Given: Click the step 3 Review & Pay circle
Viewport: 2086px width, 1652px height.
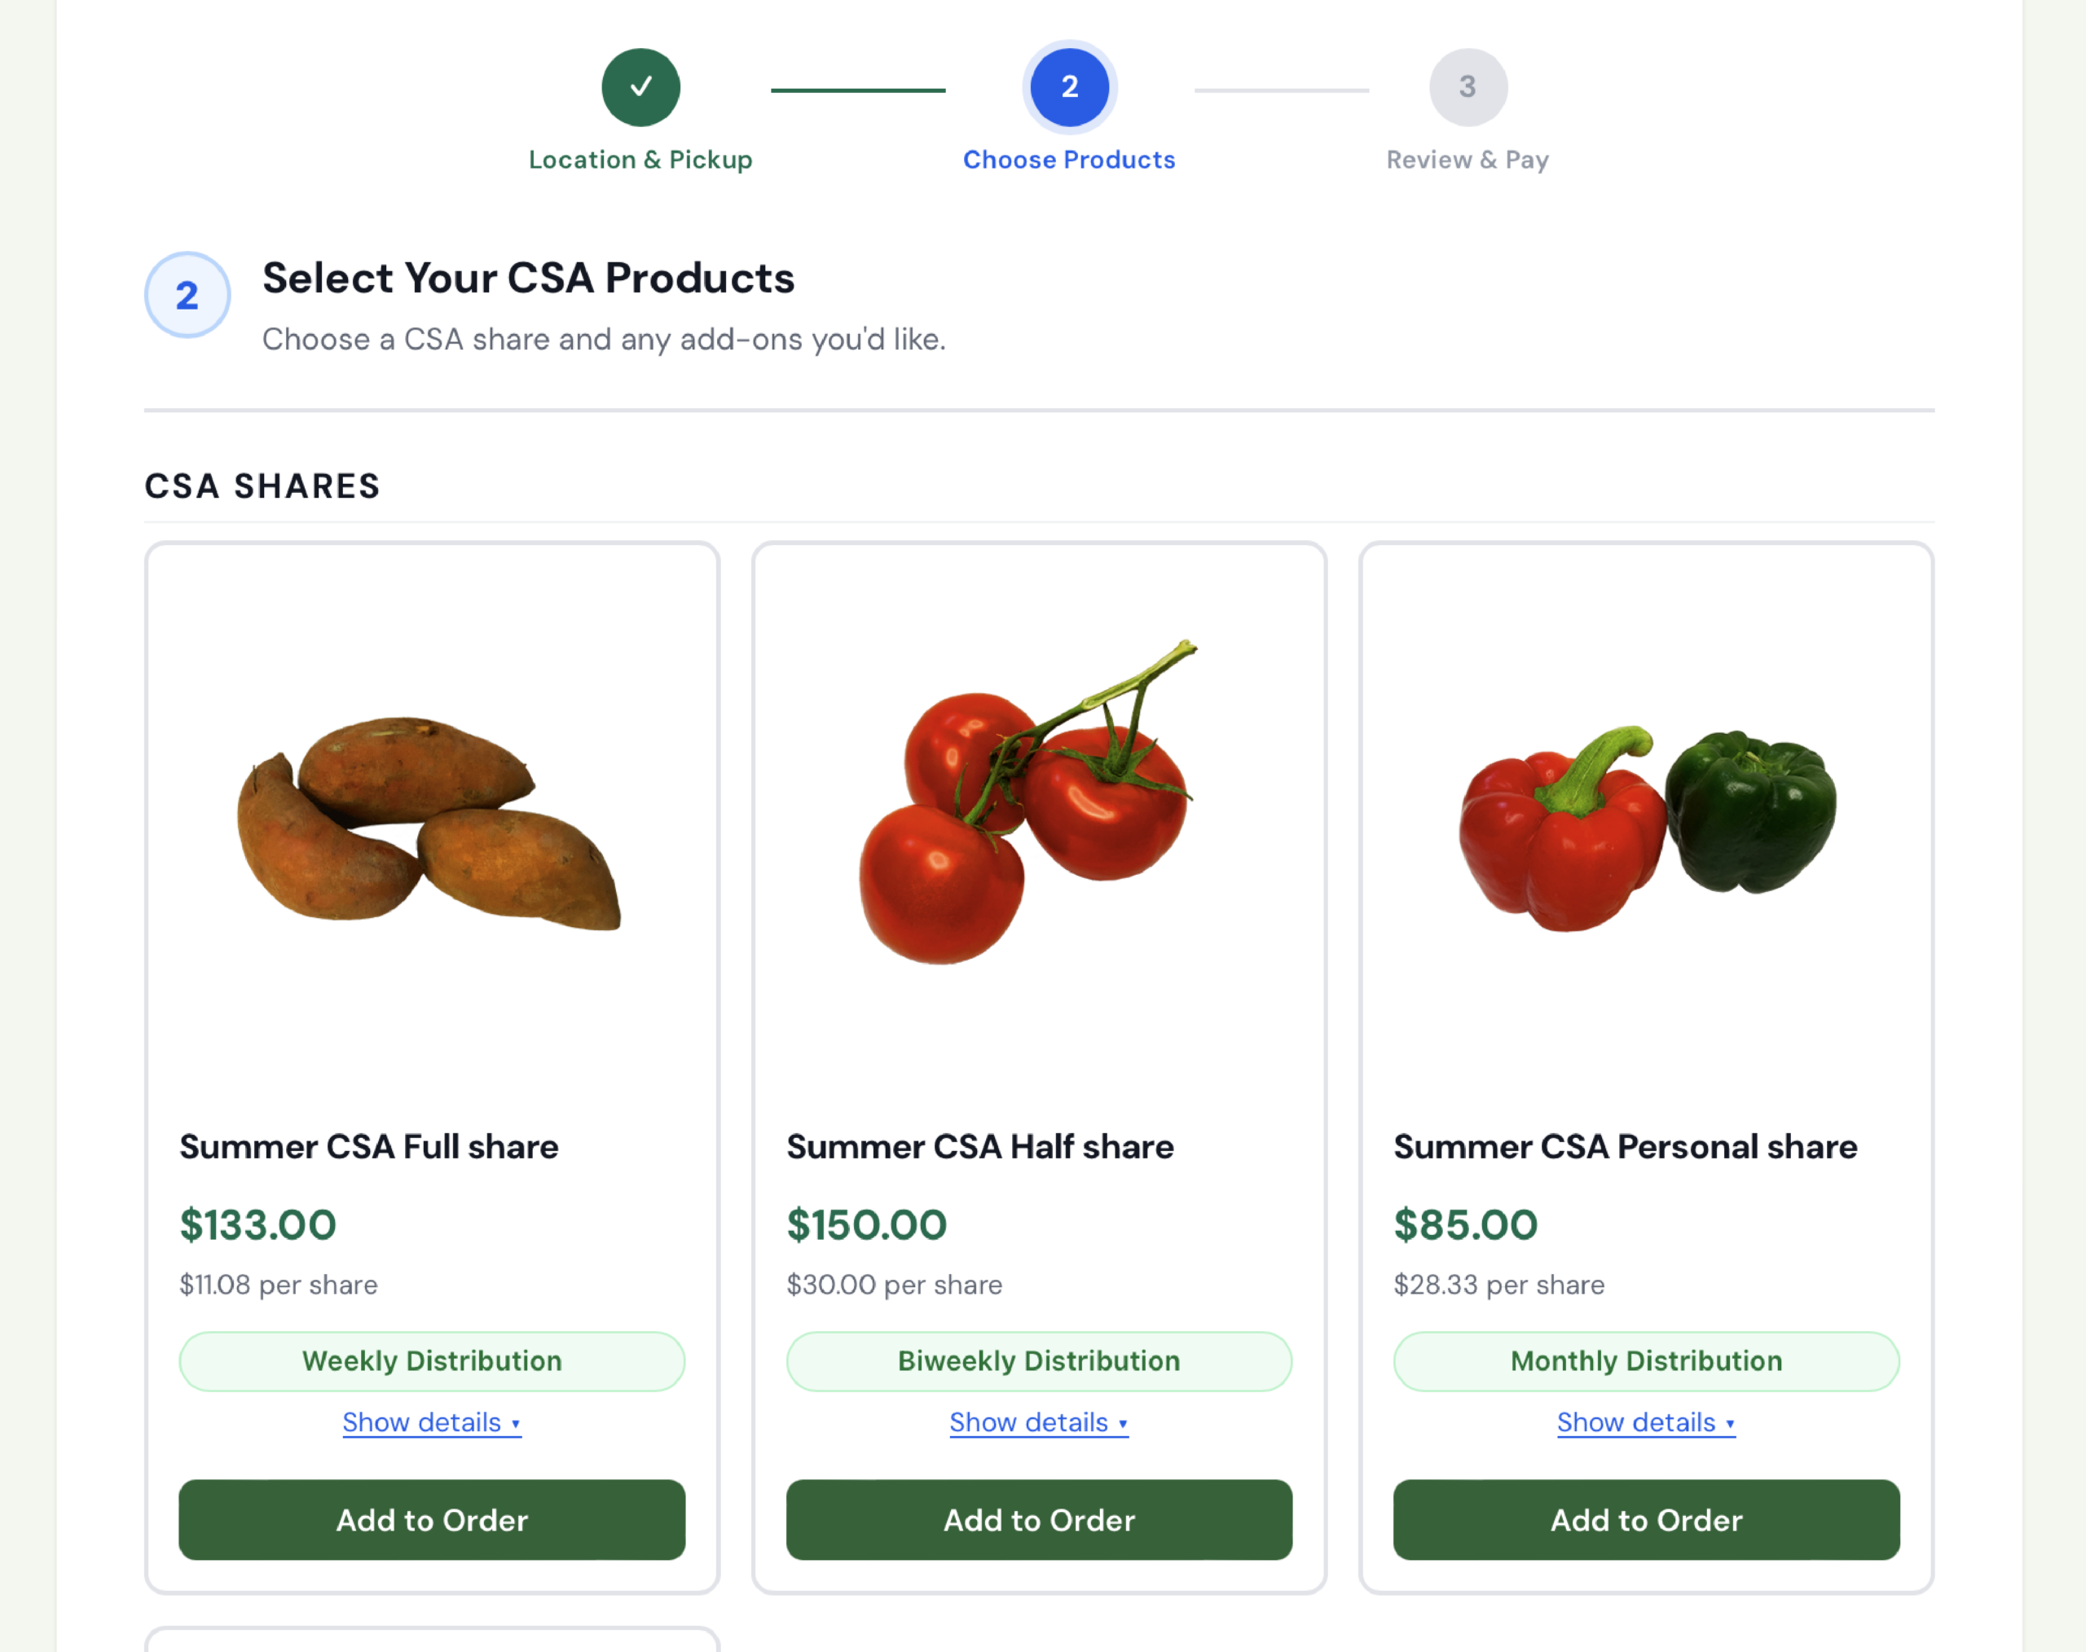Looking at the screenshot, I should tap(1467, 86).
